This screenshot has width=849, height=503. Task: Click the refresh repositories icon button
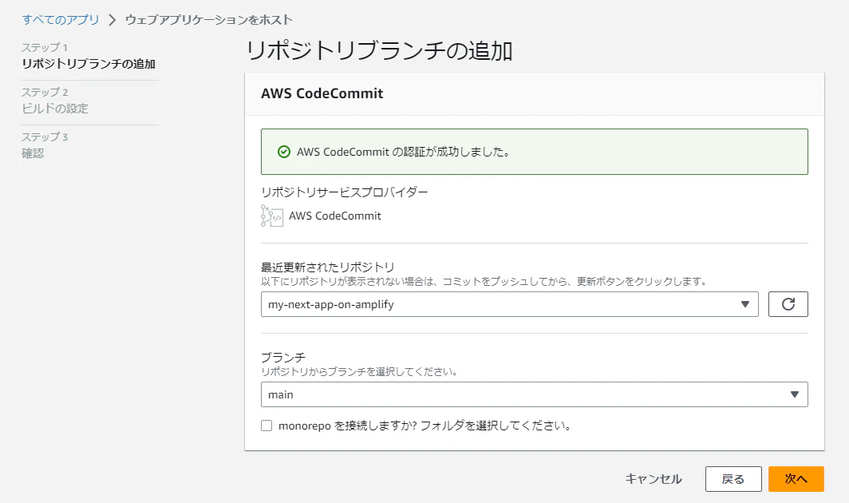(788, 304)
